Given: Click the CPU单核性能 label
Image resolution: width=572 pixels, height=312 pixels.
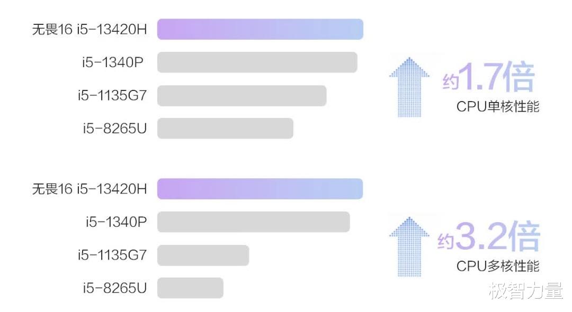Looking at the screenshot, I should coord(497,107).
